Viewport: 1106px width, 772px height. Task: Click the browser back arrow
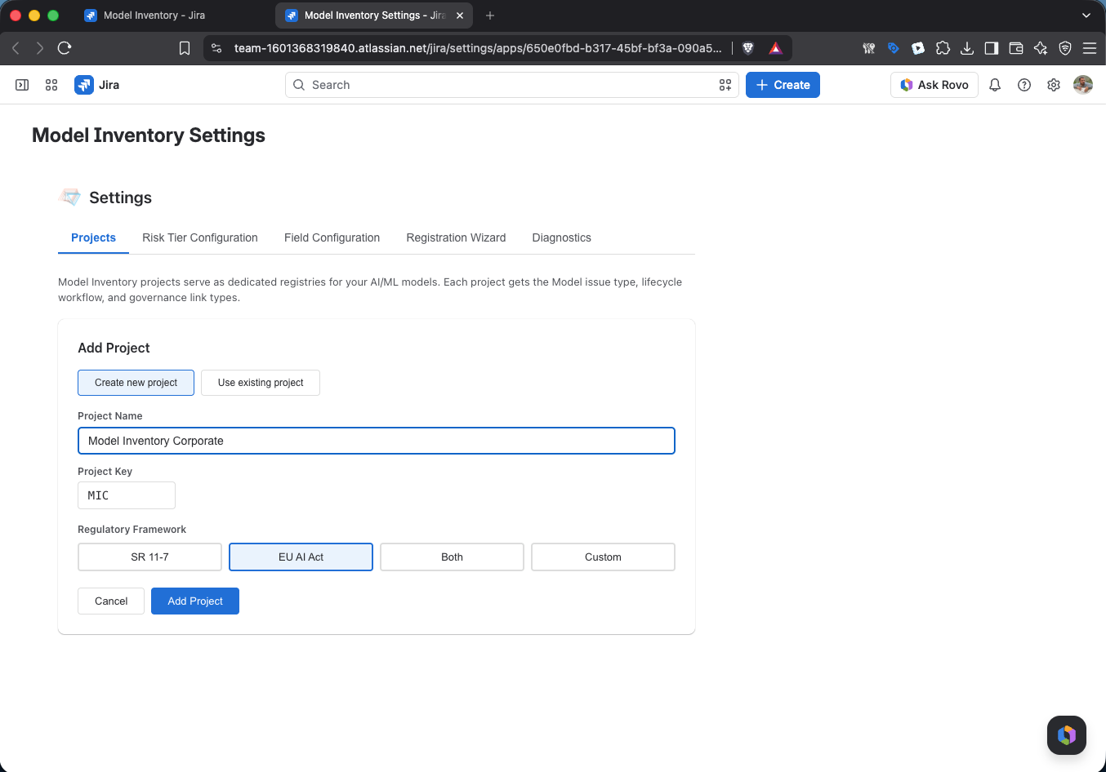[16, 48]
